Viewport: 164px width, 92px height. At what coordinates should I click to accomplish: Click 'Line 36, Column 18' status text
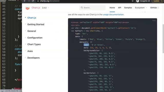tap(11, 91)
